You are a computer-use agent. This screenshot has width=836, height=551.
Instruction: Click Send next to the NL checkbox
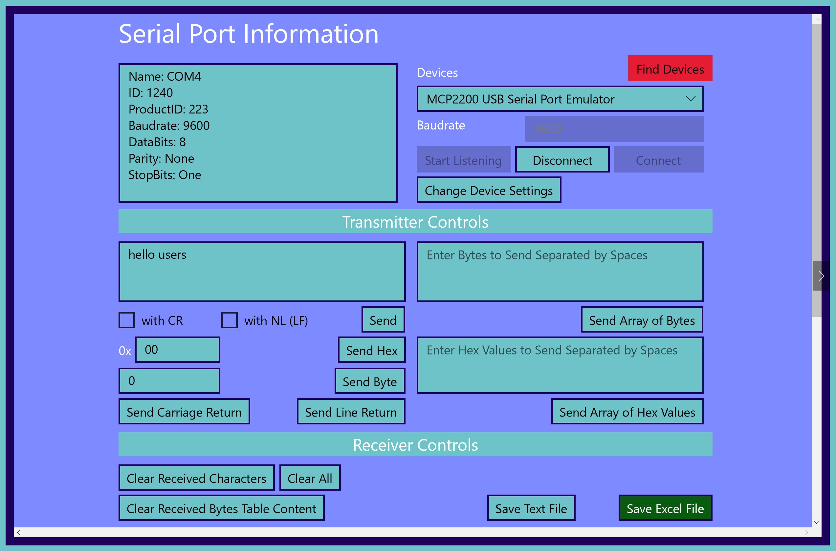click(383, 320)
